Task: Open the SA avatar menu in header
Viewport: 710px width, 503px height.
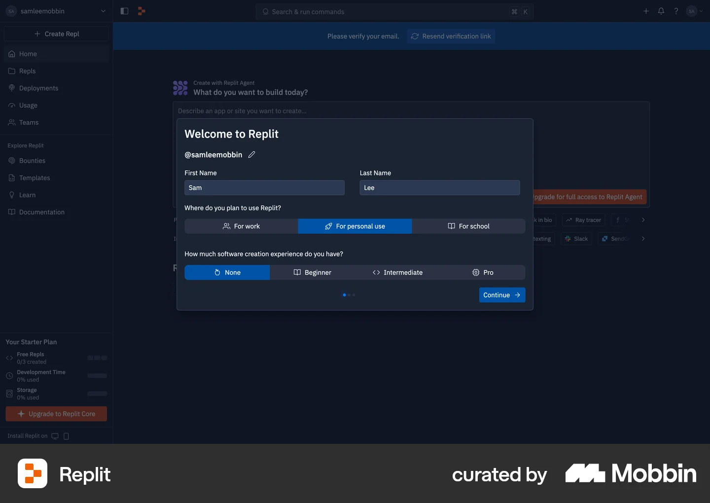Action: (x=695, y=11)
